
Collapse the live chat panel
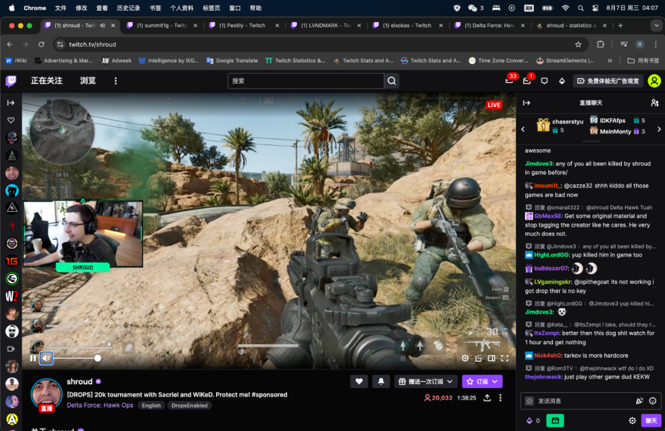(526, 103)
